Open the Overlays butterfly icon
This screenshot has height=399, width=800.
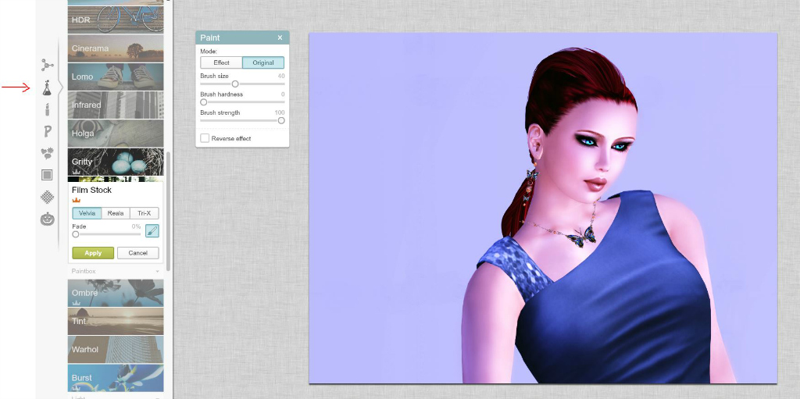coord(47,153)
